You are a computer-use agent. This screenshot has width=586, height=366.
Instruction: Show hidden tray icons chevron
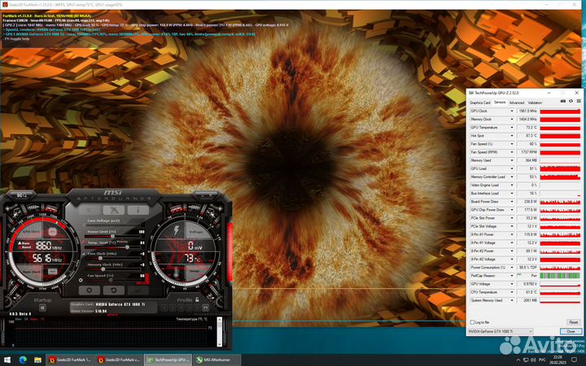pos(518,360)
